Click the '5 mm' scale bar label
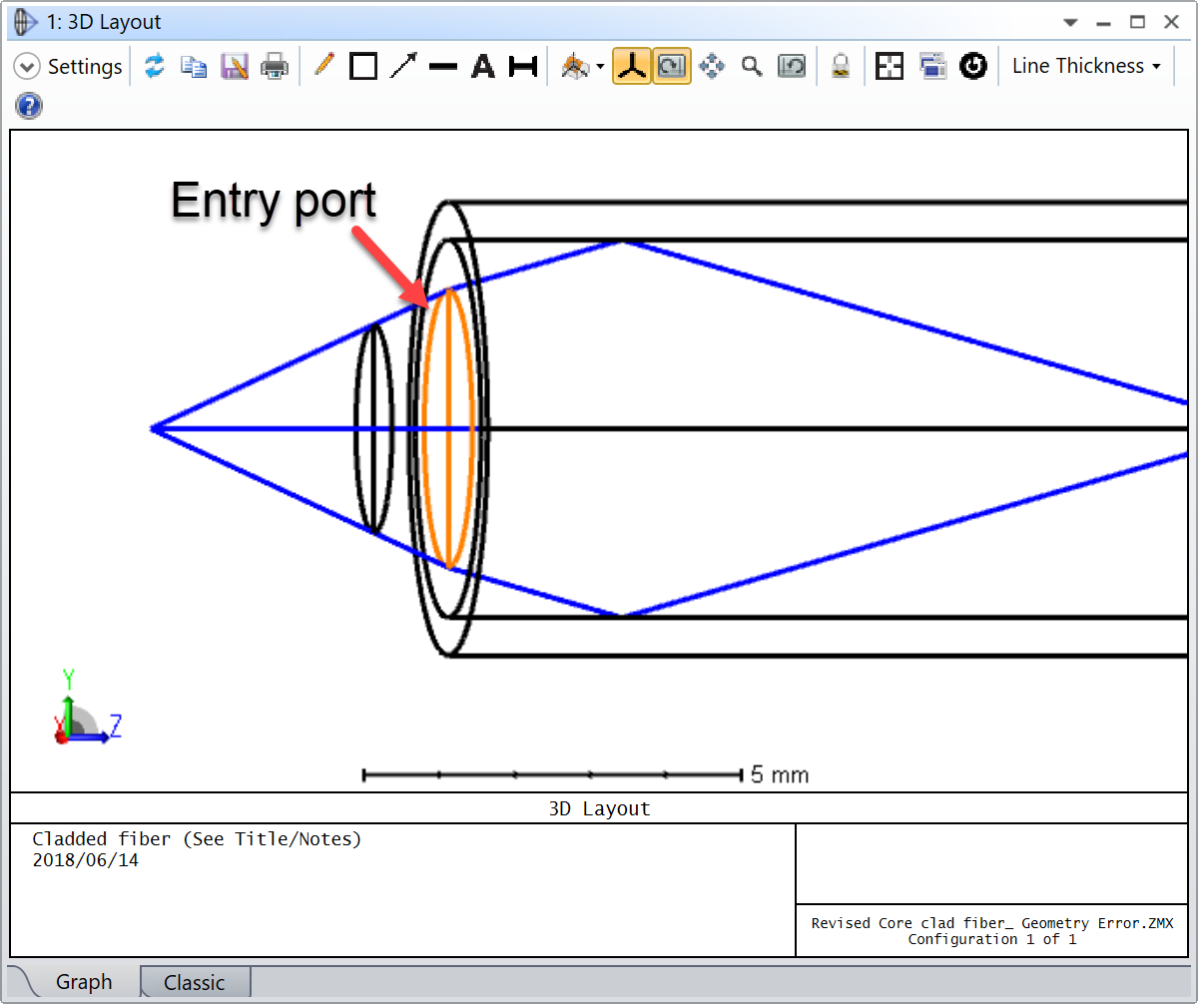The image size is (1198, 1004). pos(780,774)
